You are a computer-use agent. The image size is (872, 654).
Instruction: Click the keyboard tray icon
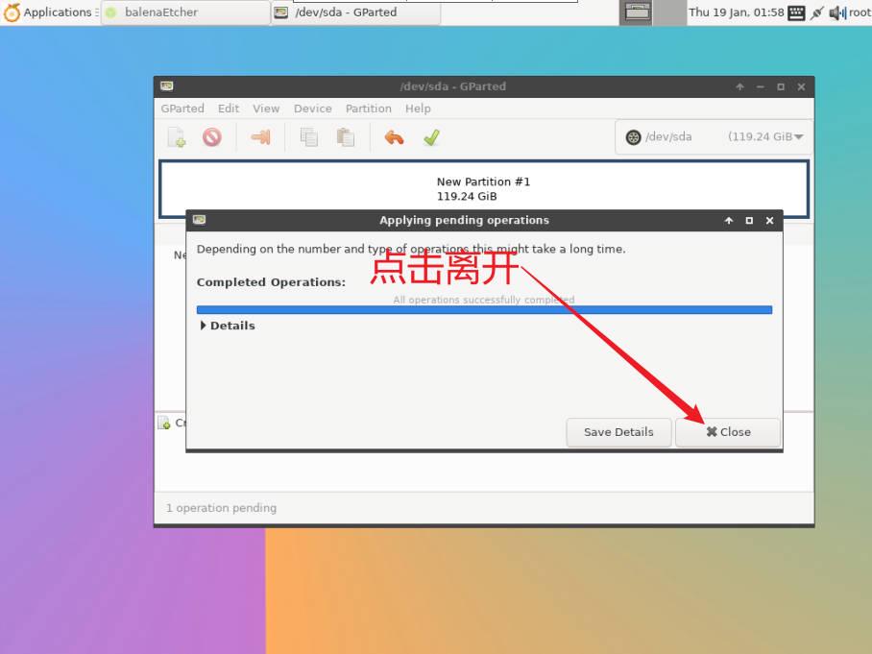[x=796, y=12]
